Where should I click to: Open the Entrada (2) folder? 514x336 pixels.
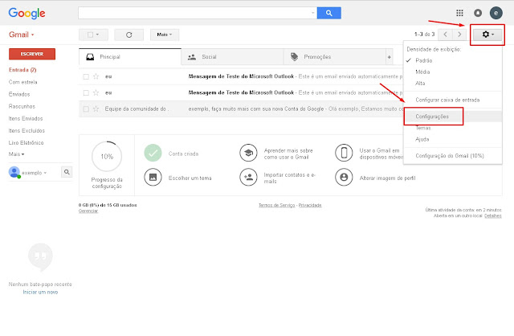click(22, 70)
